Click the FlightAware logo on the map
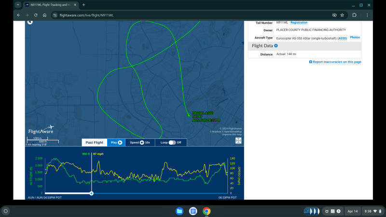This screenshot has height=217, width=386. click(41, 130)
